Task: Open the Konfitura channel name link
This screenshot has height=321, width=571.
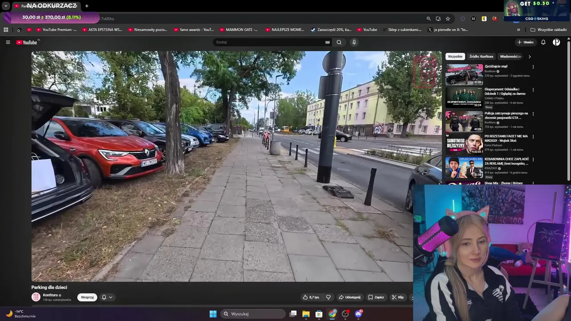Action: click(50, 295)
